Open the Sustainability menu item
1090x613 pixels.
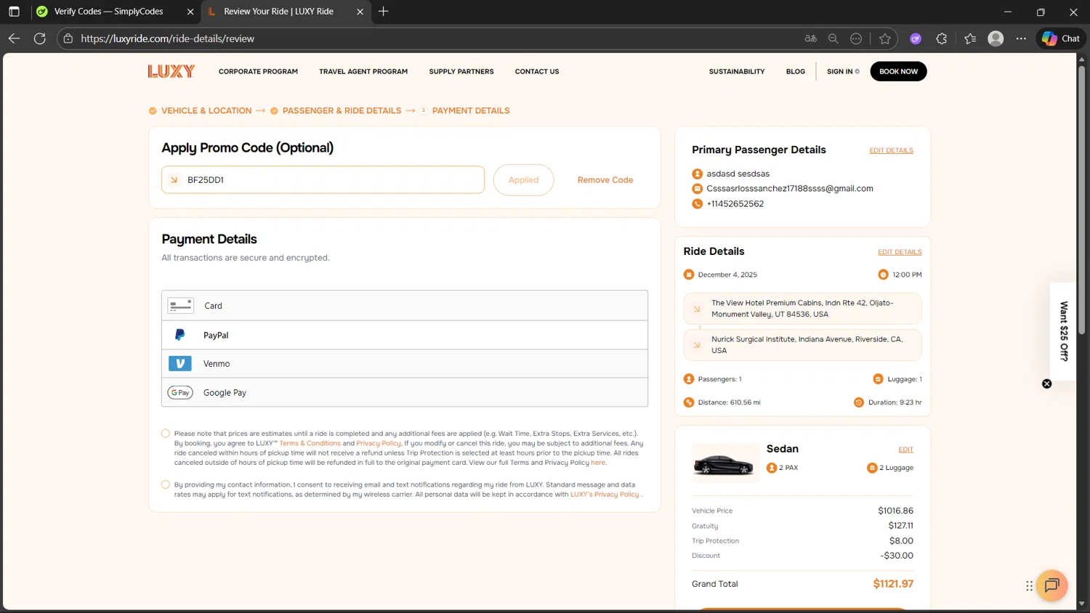pos(737,71)
